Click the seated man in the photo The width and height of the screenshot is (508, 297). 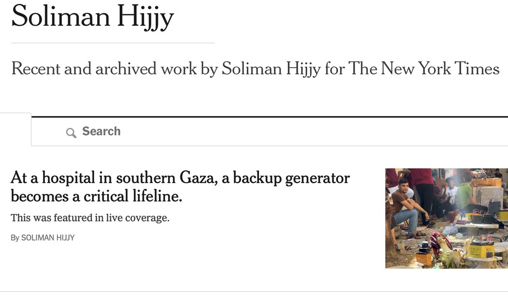[406, 208]
